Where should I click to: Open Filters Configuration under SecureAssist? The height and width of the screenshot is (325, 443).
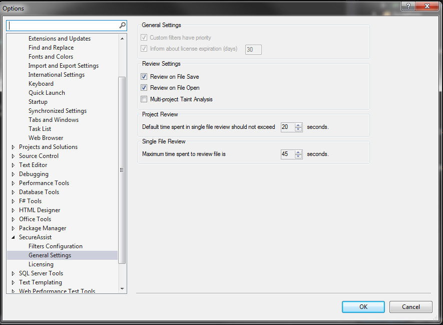click(x=56, y=246)
